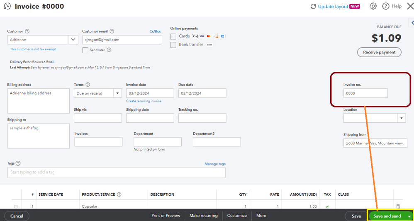Viewport: 414px width, 221px height.
Task: Click Create recurring invoice link
Action: 144,101
